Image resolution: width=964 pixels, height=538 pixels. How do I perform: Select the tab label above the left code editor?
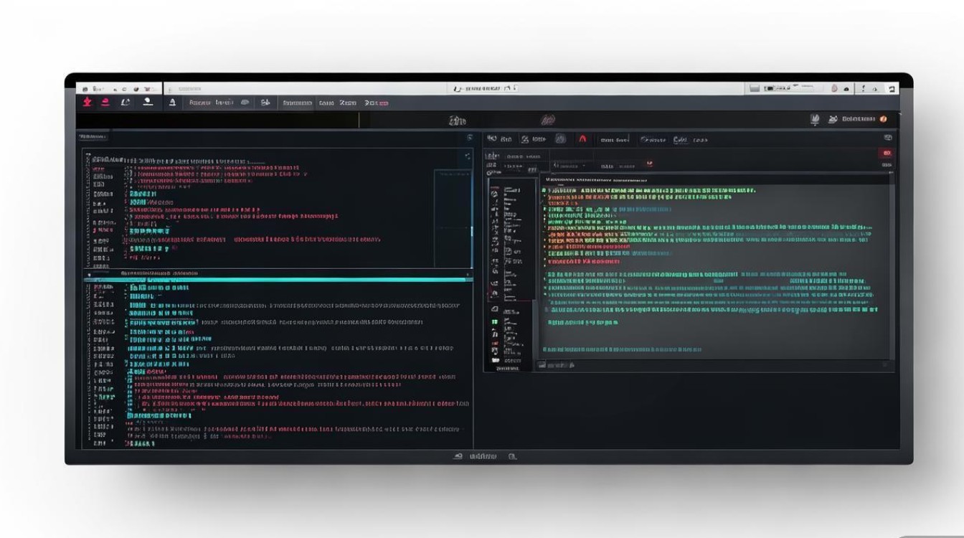tap(93, 136)
